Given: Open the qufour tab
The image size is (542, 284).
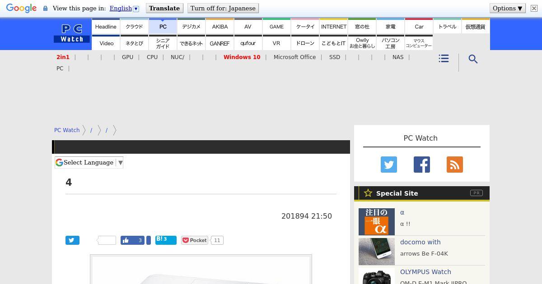Looking at the screenshot, I should coord(248,43).
